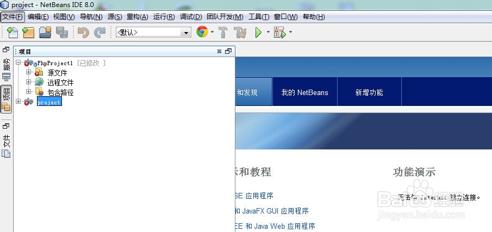Expand the 远程文件 node
This screenshot has height=232, width=492.
pos(29,82)
